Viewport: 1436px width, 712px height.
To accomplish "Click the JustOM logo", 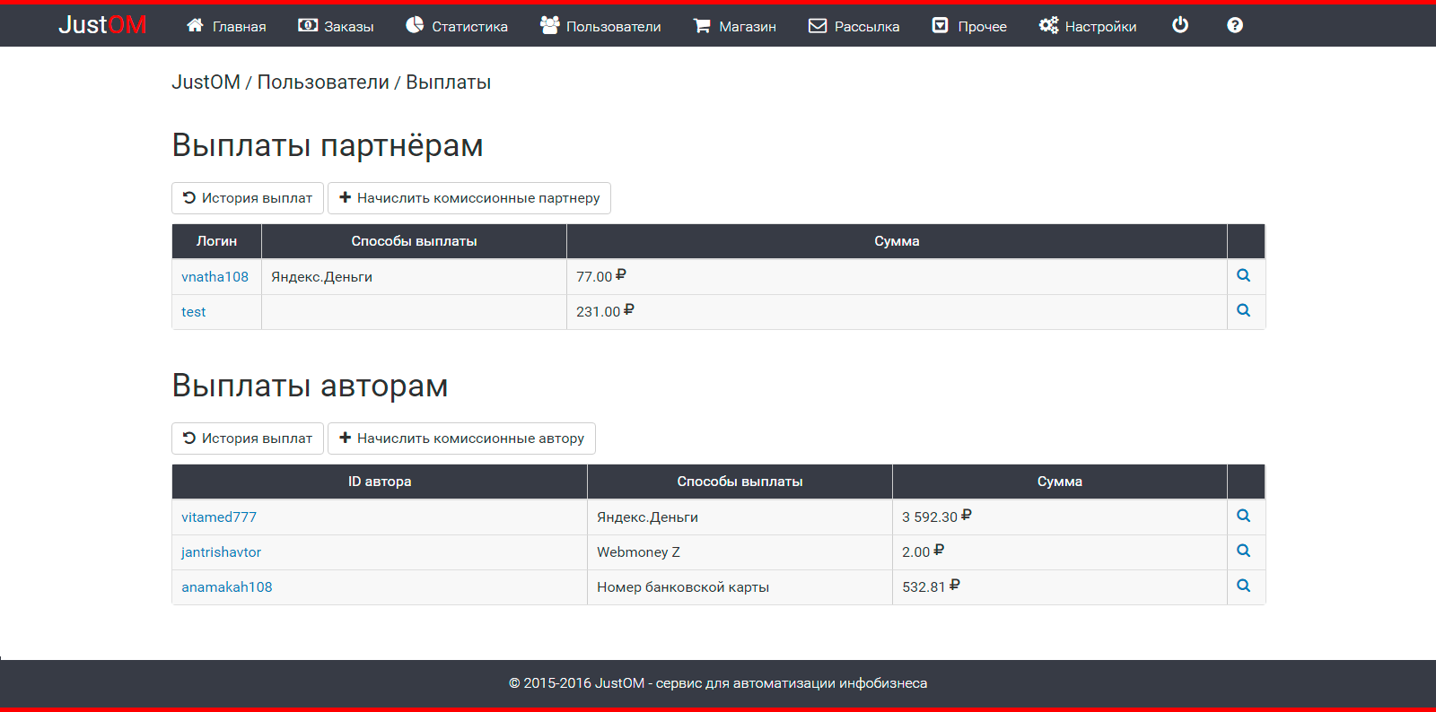I will (x=102, y=25).
